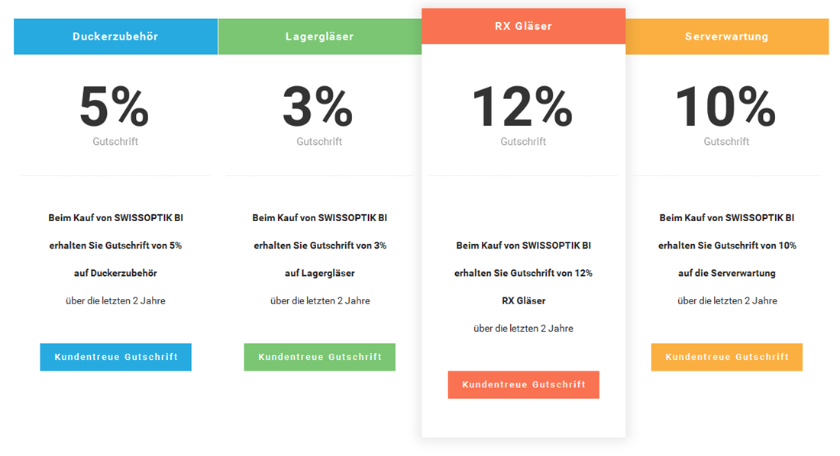
Task: Click the green Kundentreue Gutschrift button
Action: click(x=320, y=357)
